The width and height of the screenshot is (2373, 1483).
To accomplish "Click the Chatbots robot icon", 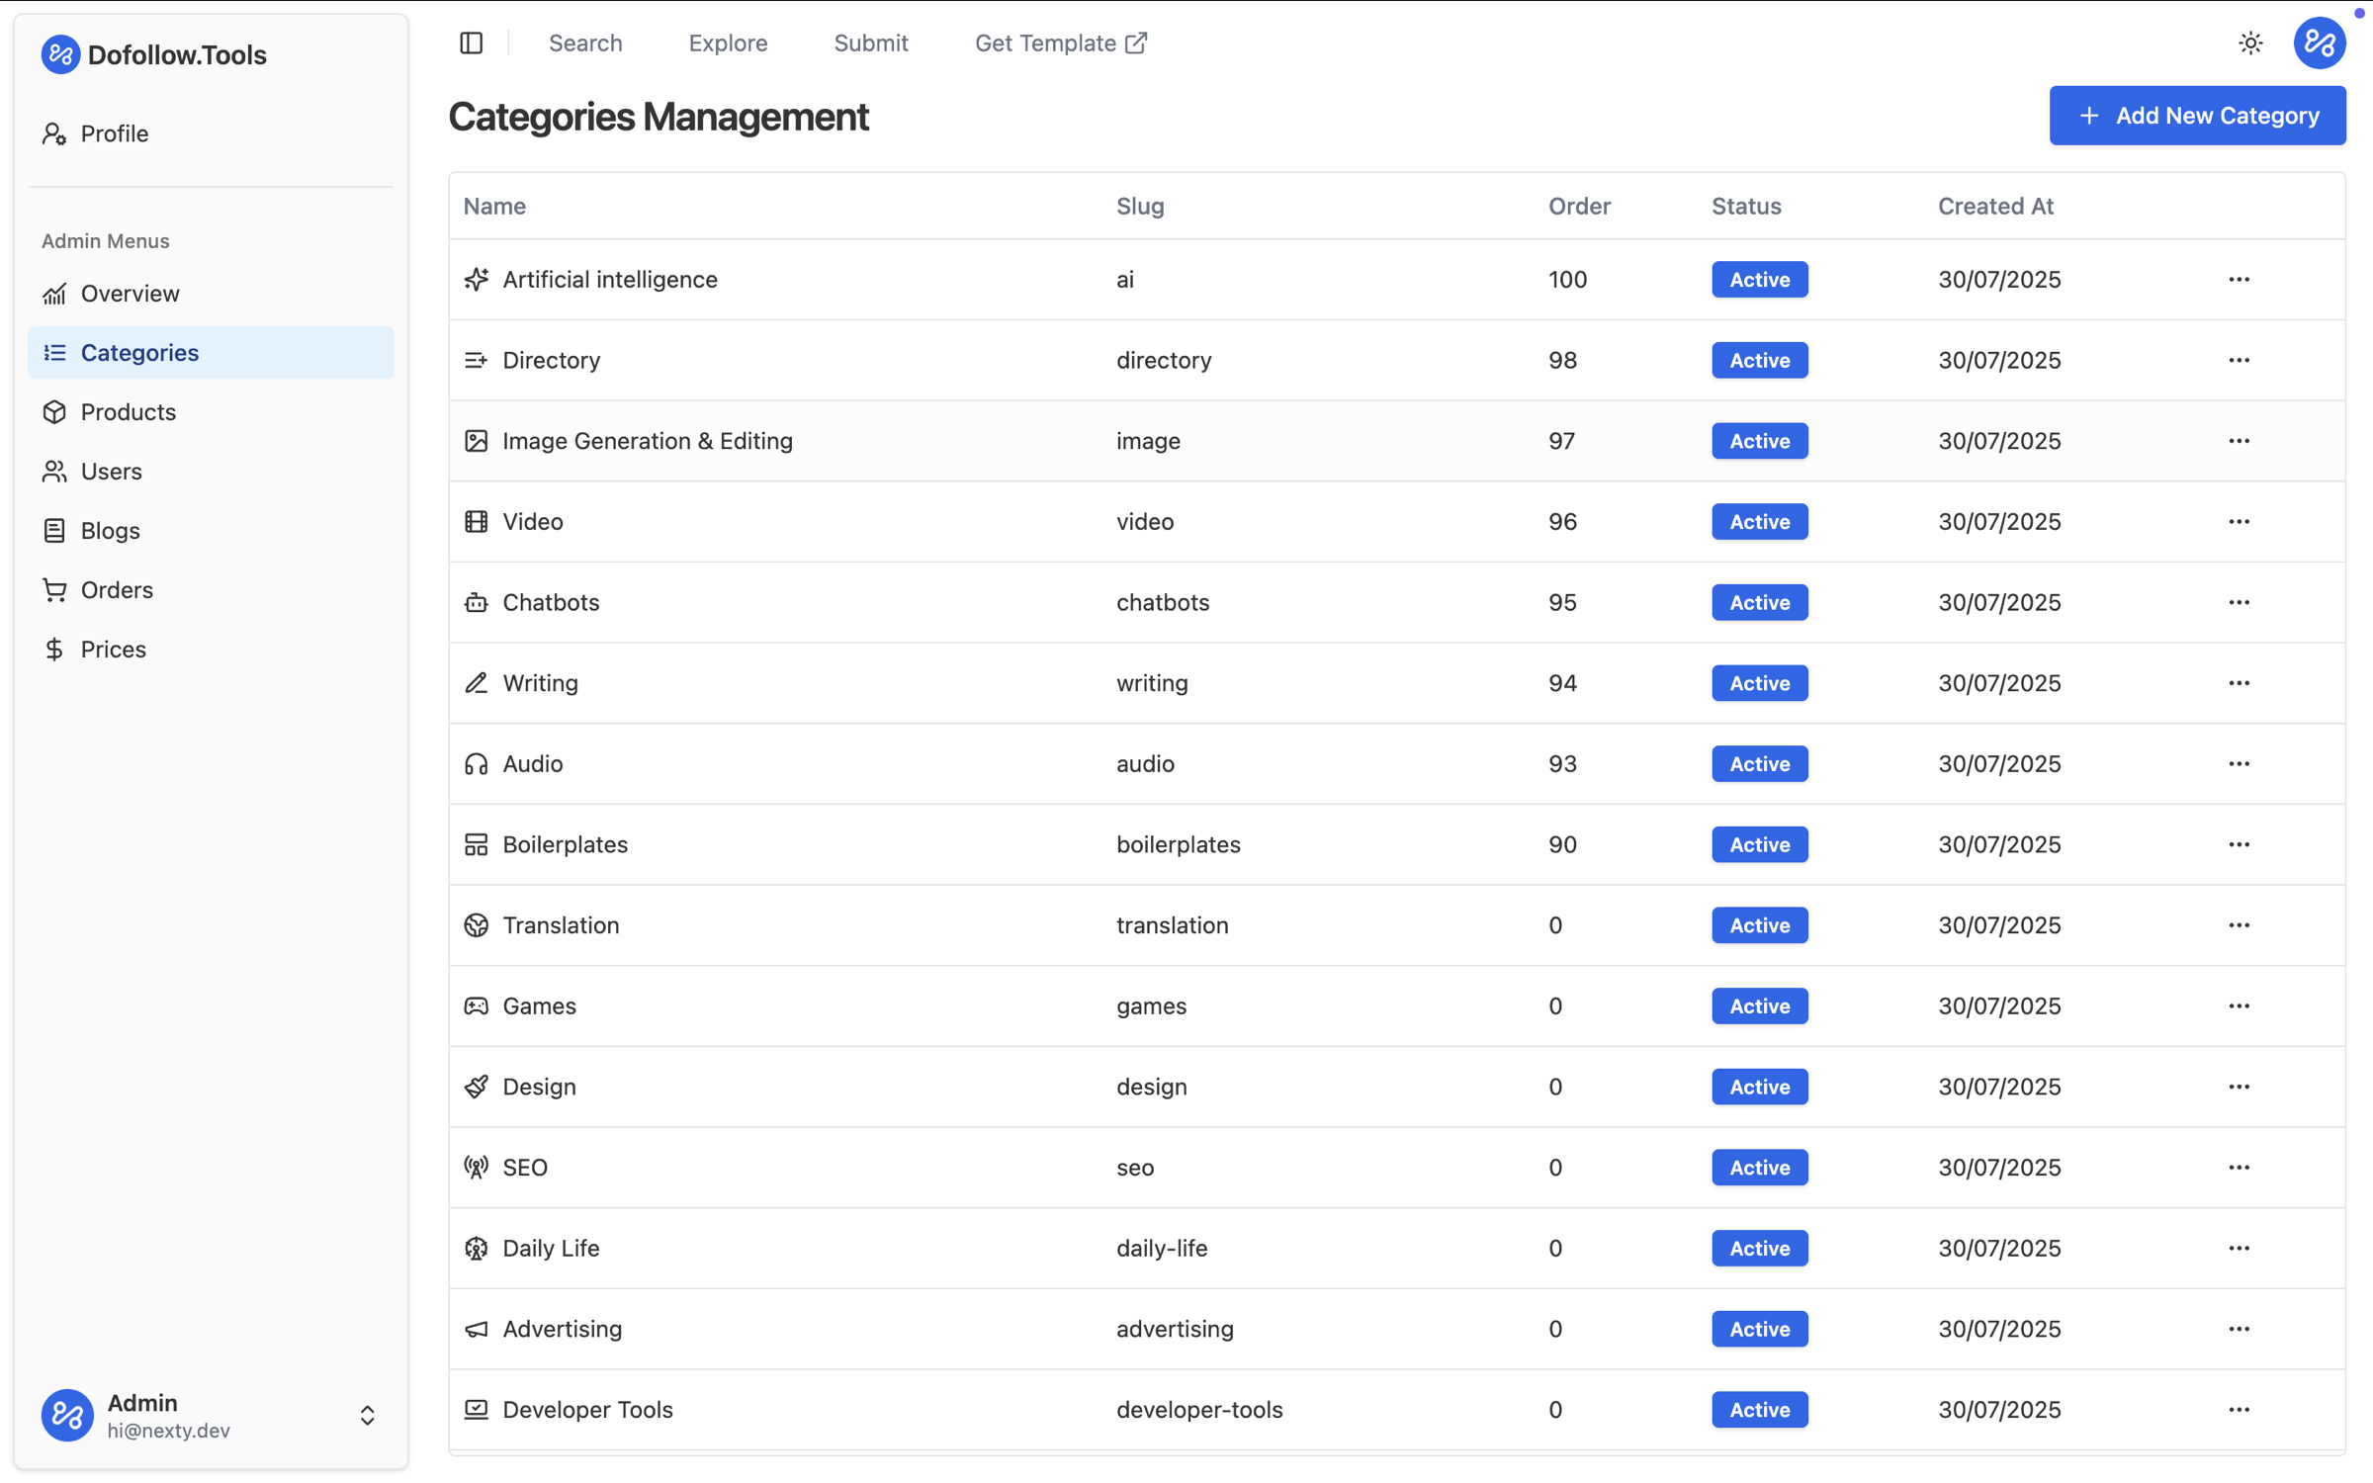I will (x=477, y=602).
